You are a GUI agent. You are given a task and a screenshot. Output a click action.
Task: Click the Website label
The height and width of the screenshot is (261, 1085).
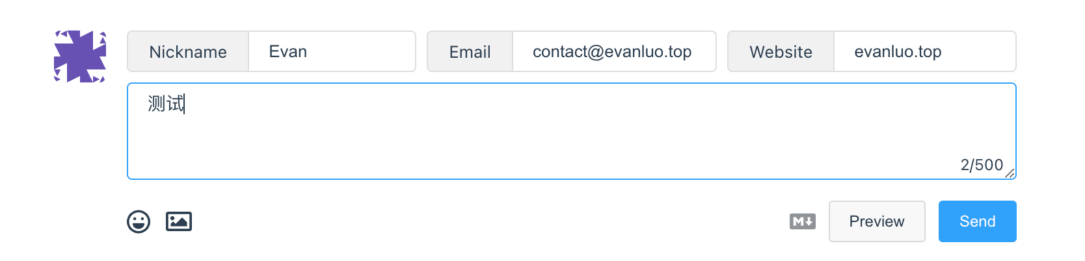click(x=781, y=52)
